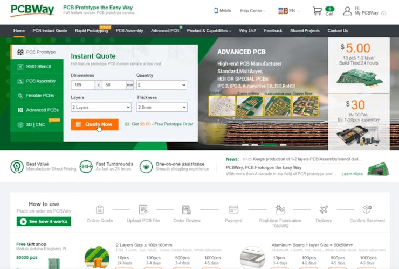Click the 24H Fast Turnarounds icon

pyautogui.click(x=86, y=167)
